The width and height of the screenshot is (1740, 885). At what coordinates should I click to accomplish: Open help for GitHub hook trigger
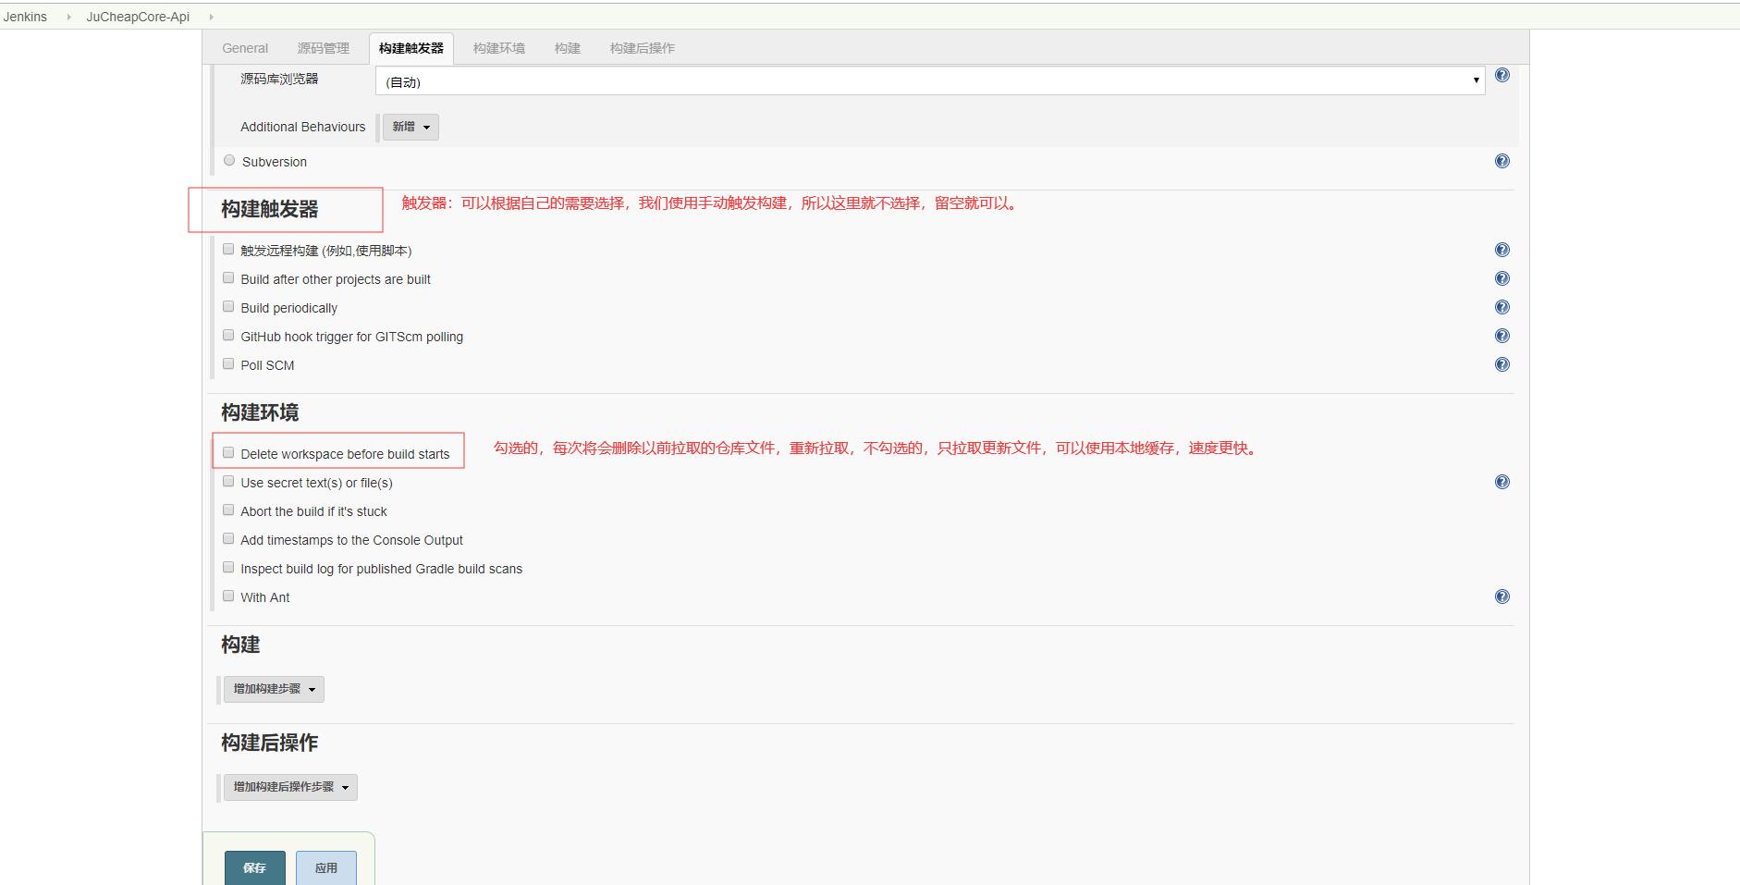coord(1501,336)
